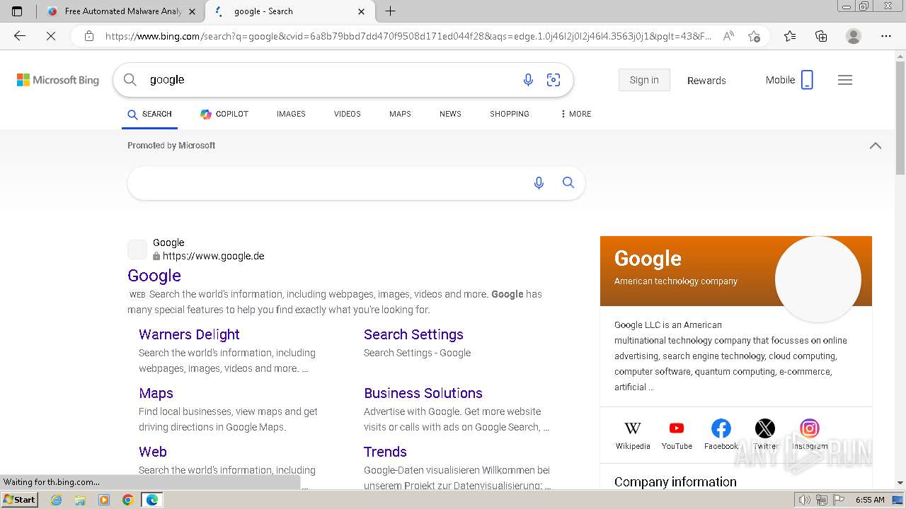Open the Search Settings sublink
The height and width of the screenshot is (509, 906).
coord(413,334)
